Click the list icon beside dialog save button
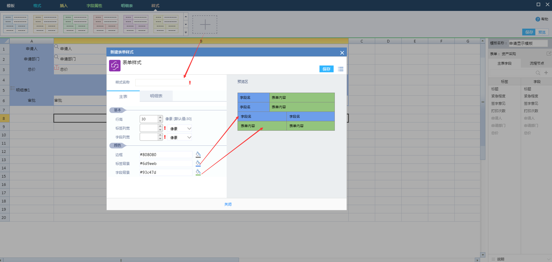The width and height of the screenshot is (552, 262). coord(341,69)
